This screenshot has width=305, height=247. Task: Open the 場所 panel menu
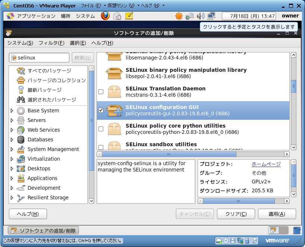point(65,16)
